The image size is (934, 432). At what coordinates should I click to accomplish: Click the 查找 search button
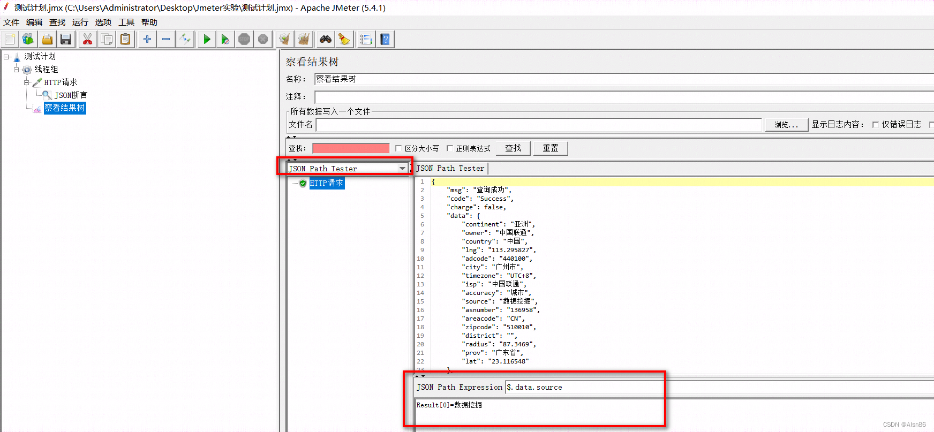tap(513, 148)
